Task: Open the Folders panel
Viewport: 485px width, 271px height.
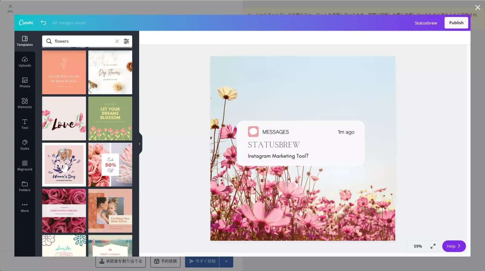Action: tap(25, 186)
